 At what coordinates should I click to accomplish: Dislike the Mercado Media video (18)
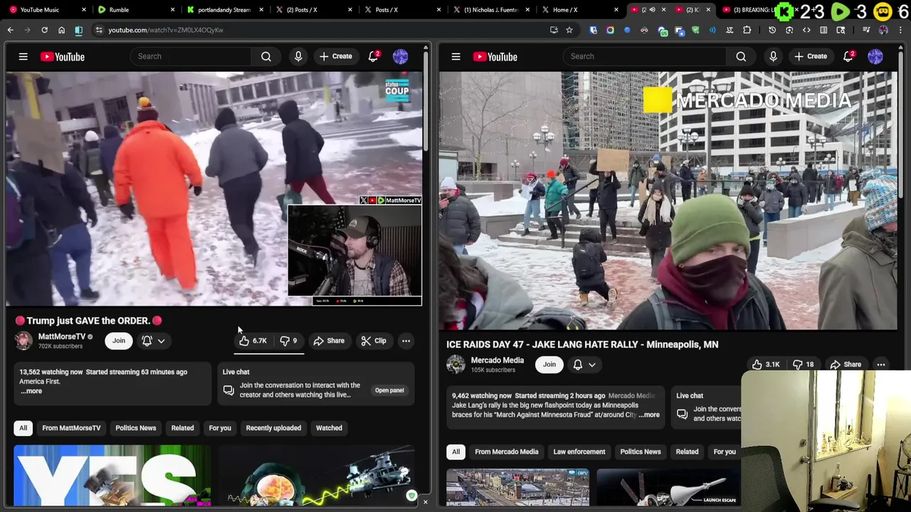click(803, 364)
